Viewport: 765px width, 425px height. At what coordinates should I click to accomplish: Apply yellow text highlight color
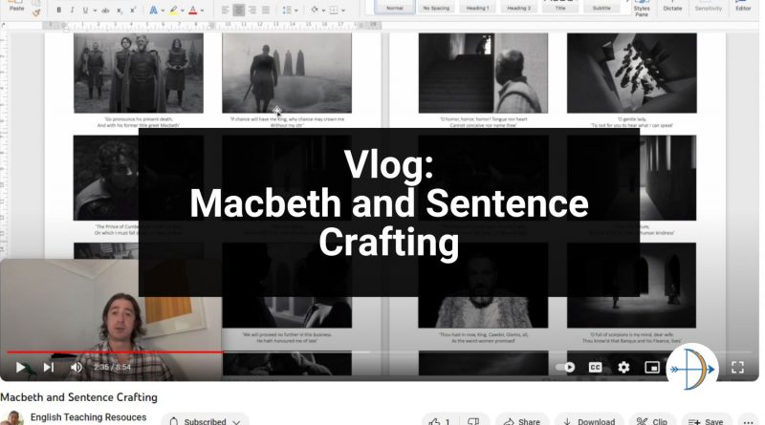(x=174, y=11)
